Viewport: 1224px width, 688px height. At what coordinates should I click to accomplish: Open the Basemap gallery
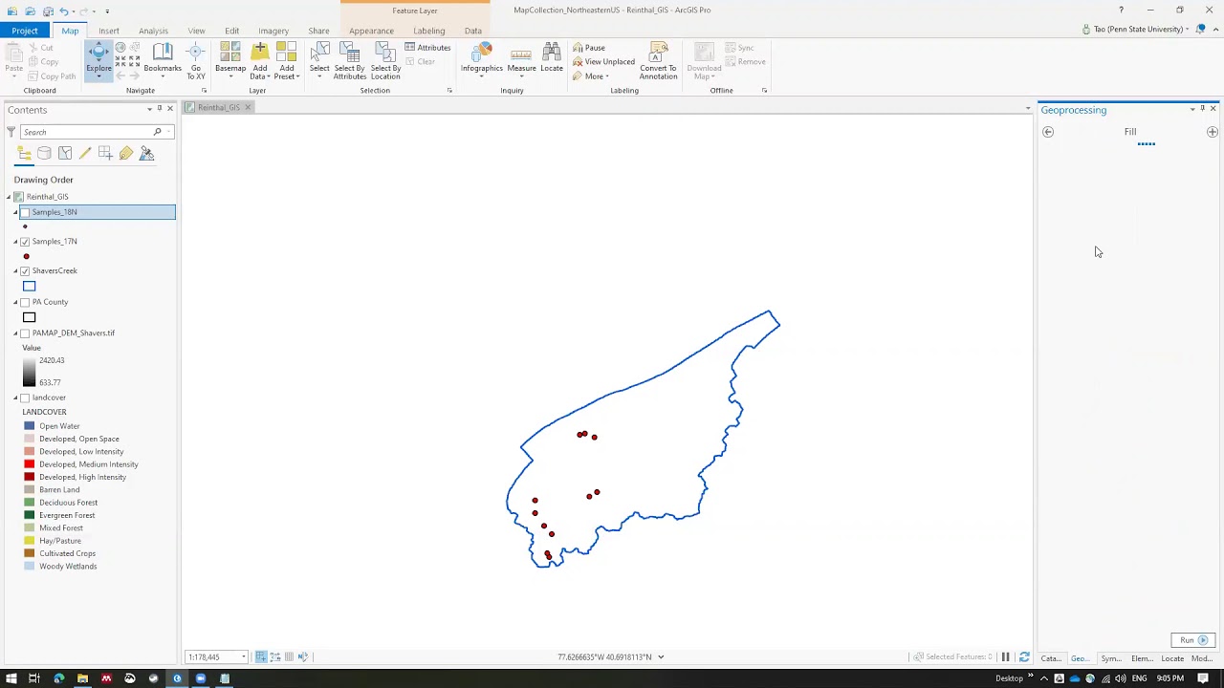click(x=230, y=61)
